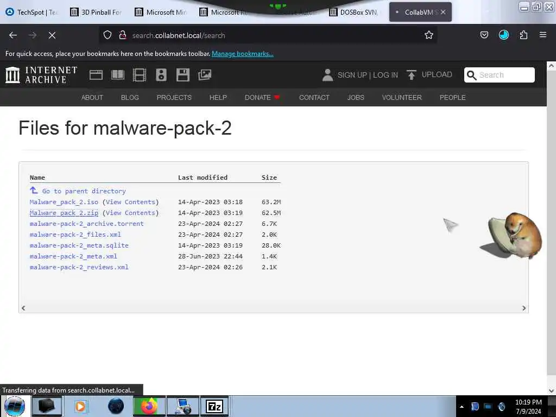Screen dimensions: 556x417
Task: View Contents of Malware_pack_2.zip
Action: coord(130,213)
